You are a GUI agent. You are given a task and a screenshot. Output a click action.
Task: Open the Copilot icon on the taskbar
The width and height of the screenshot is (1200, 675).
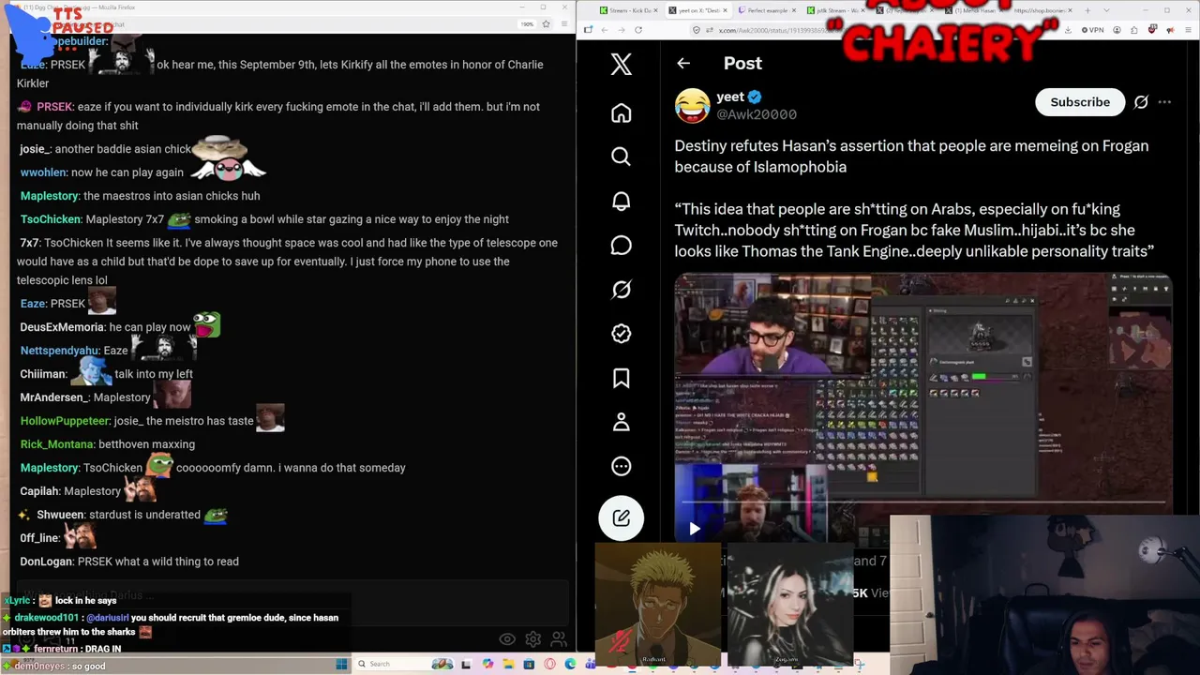coord(487,664)
